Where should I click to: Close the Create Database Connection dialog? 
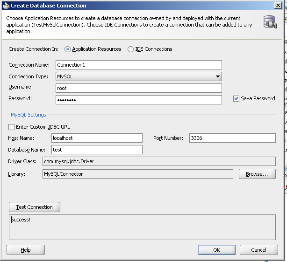point(277,6)
